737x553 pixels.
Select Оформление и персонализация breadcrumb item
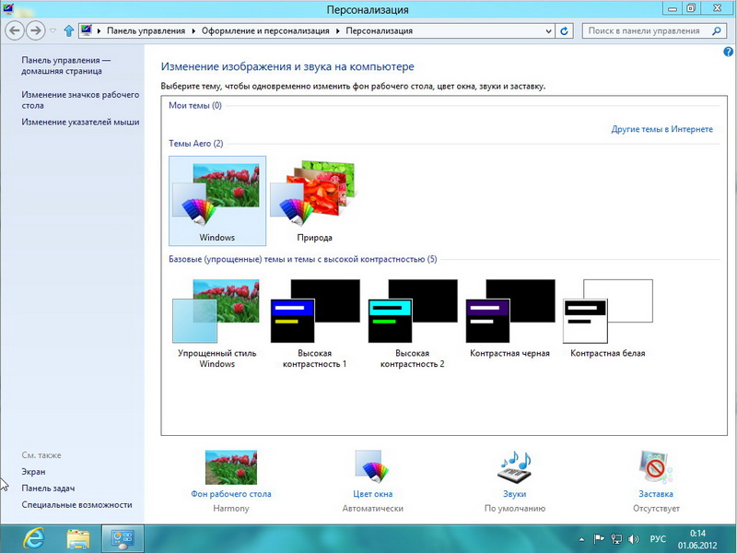pos(265,31)
